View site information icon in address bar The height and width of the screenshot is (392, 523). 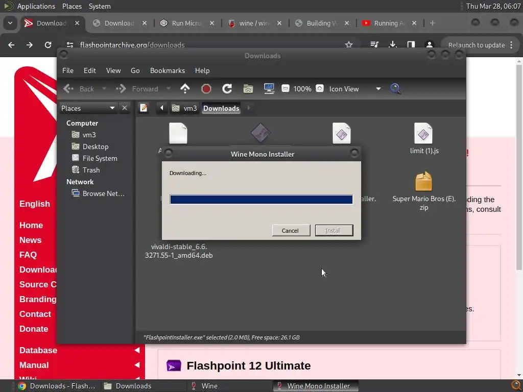69,45
